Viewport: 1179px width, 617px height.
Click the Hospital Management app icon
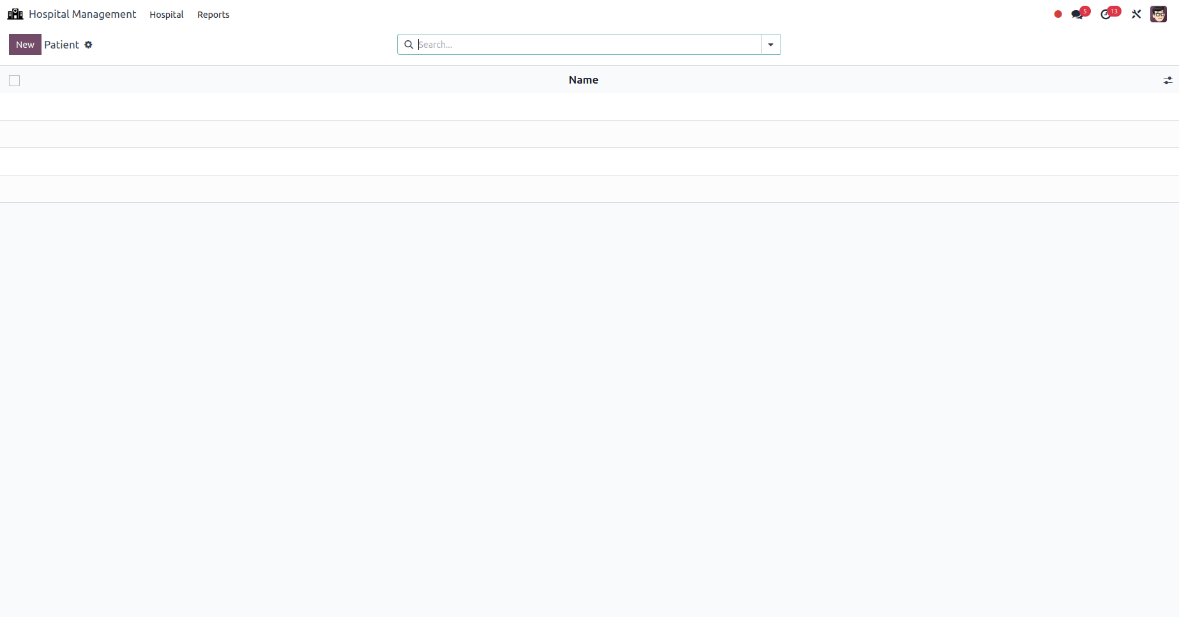tap(15, 14)
